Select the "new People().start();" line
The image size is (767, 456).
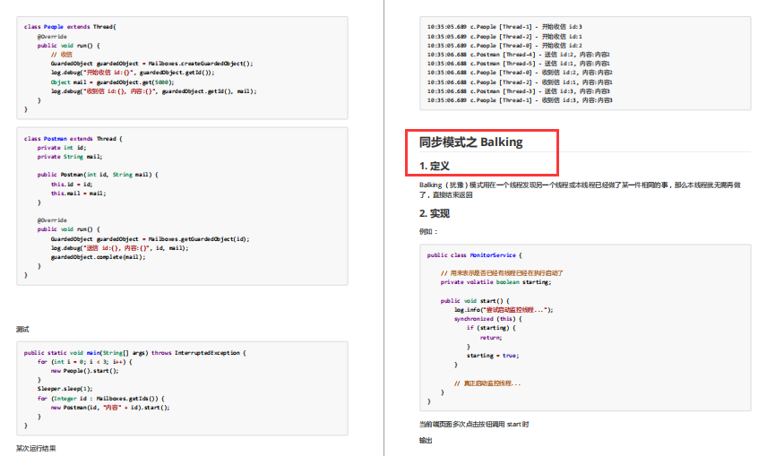(x=84, y=371)
